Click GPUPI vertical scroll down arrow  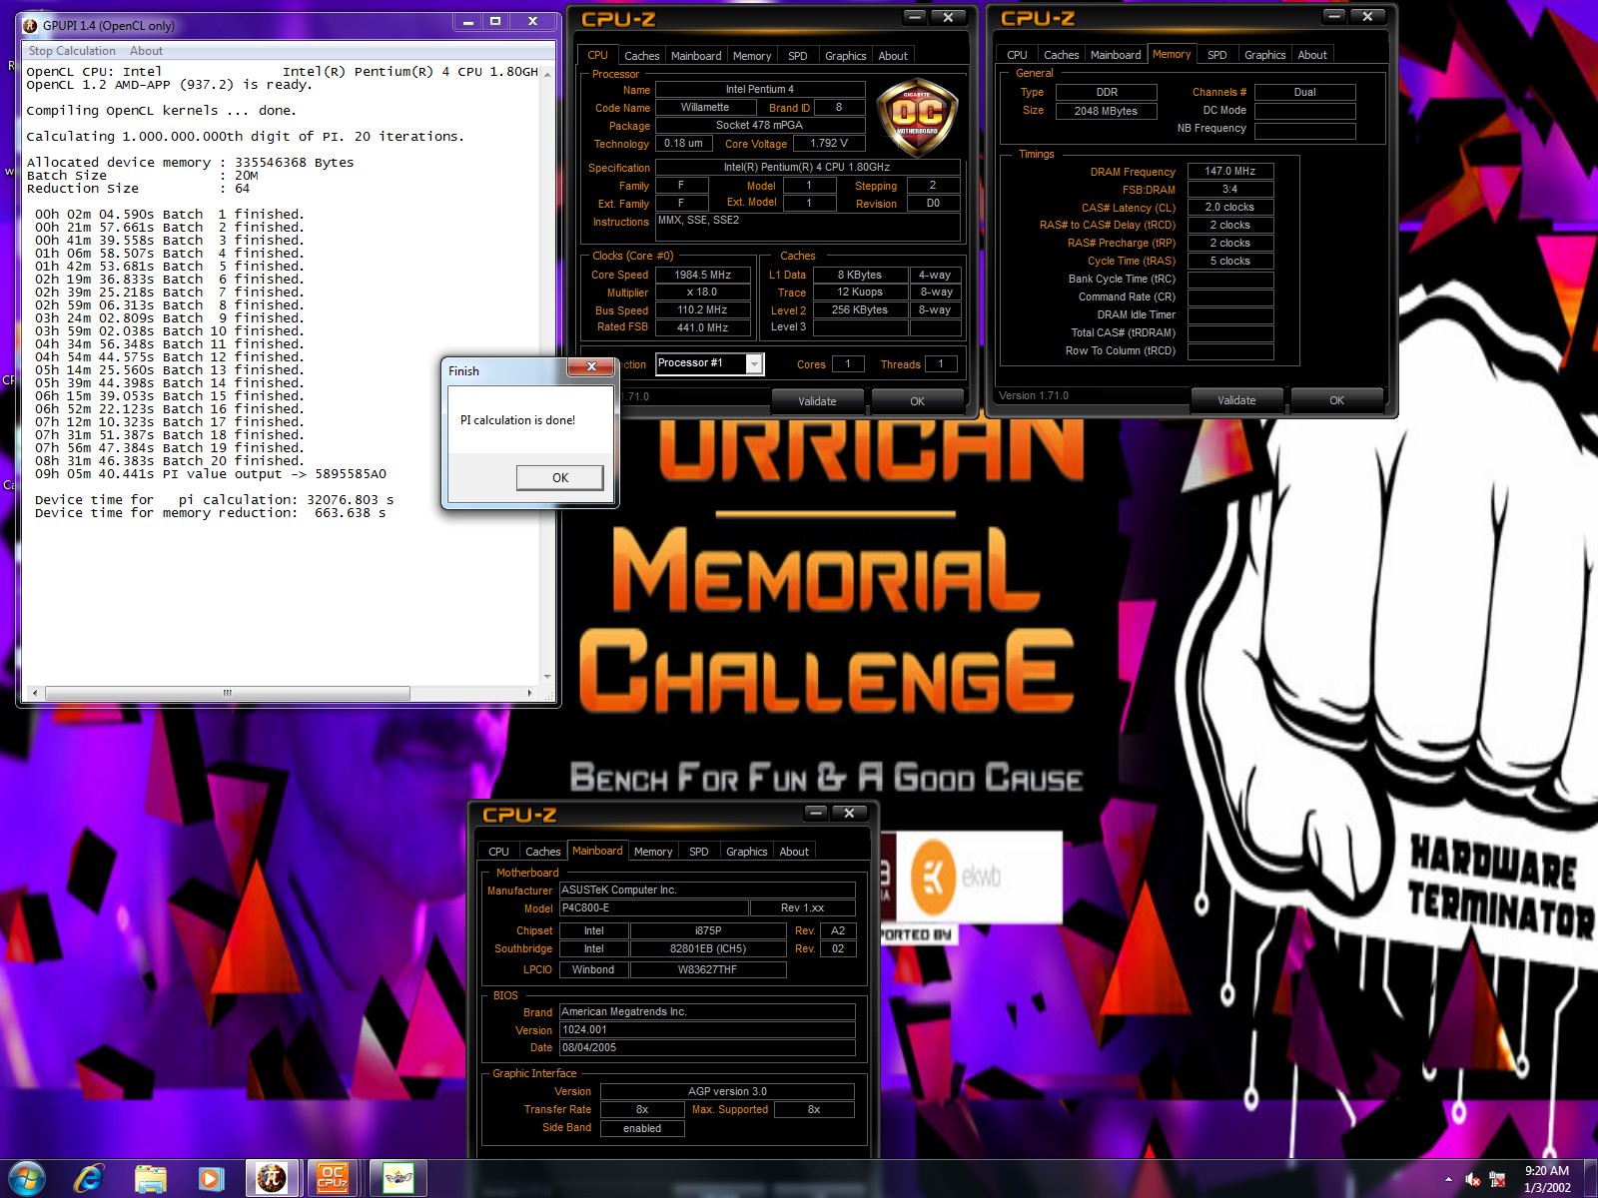(547, 677)
